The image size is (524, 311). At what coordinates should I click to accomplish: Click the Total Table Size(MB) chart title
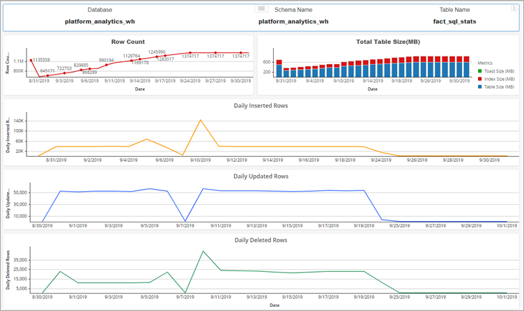coord(388,42)
